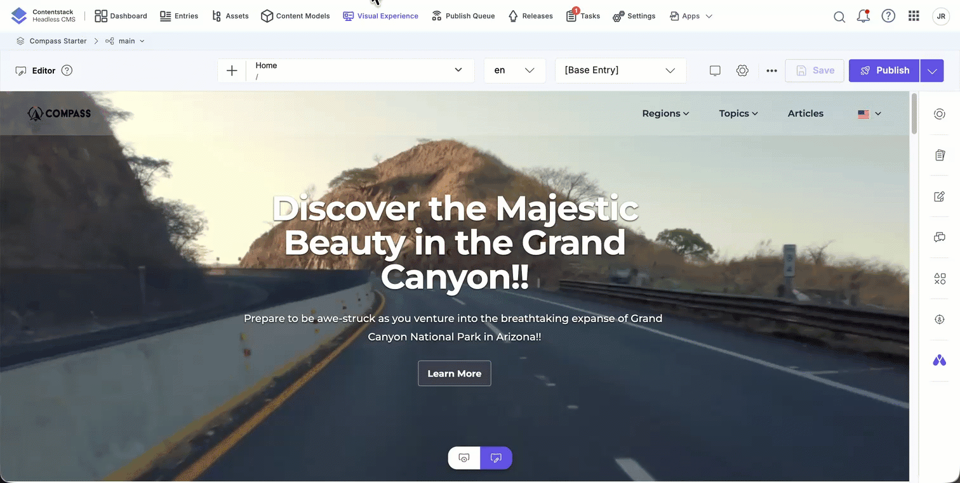Open the Home page selector dropdown
This screenshot has height=483, width=960.
pyautogui.click(x=360, y=70)
